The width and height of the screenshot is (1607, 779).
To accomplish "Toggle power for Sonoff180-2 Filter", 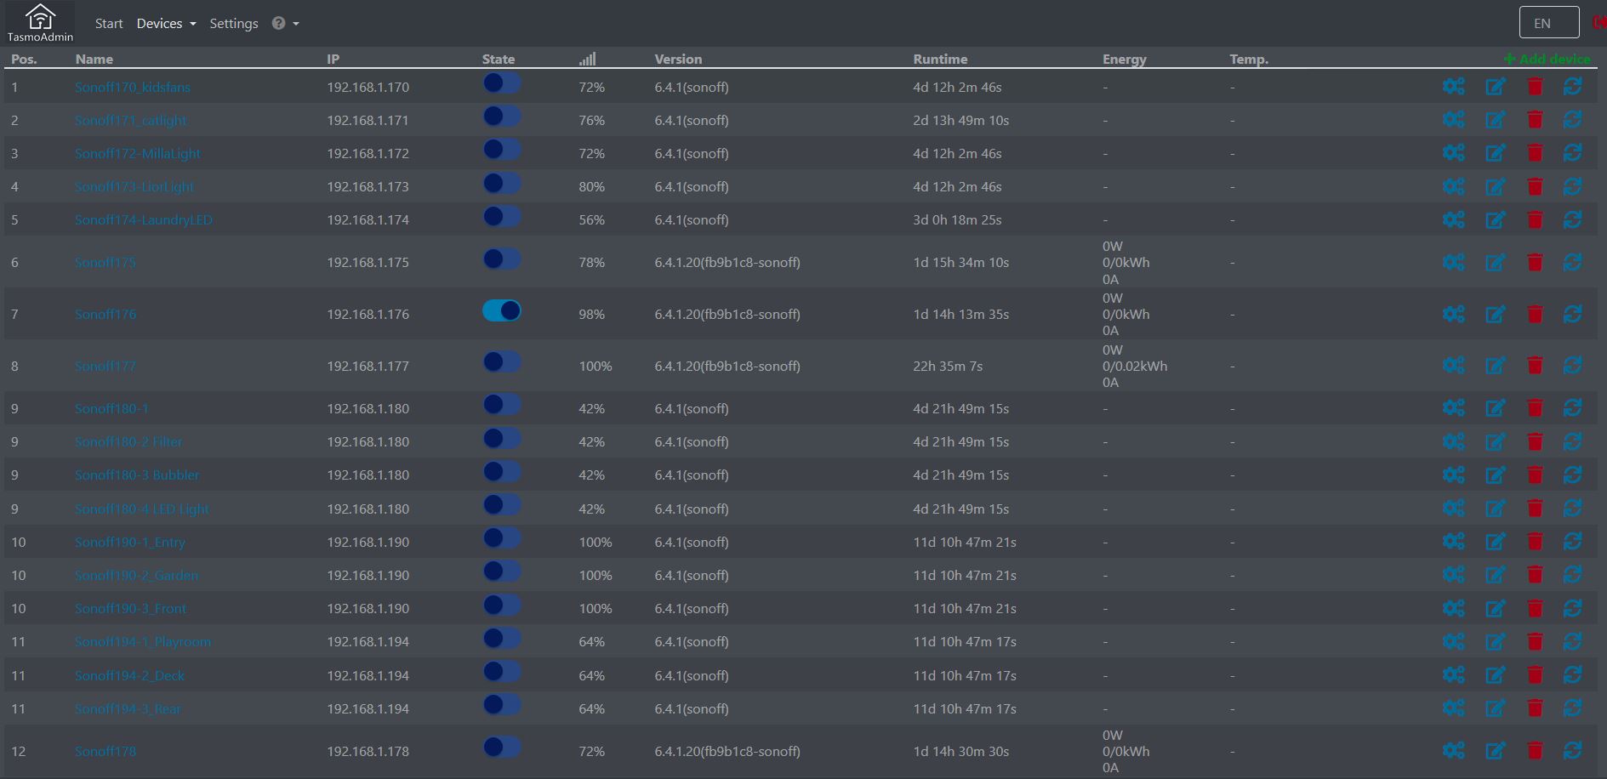I will (x=502, y=438).
